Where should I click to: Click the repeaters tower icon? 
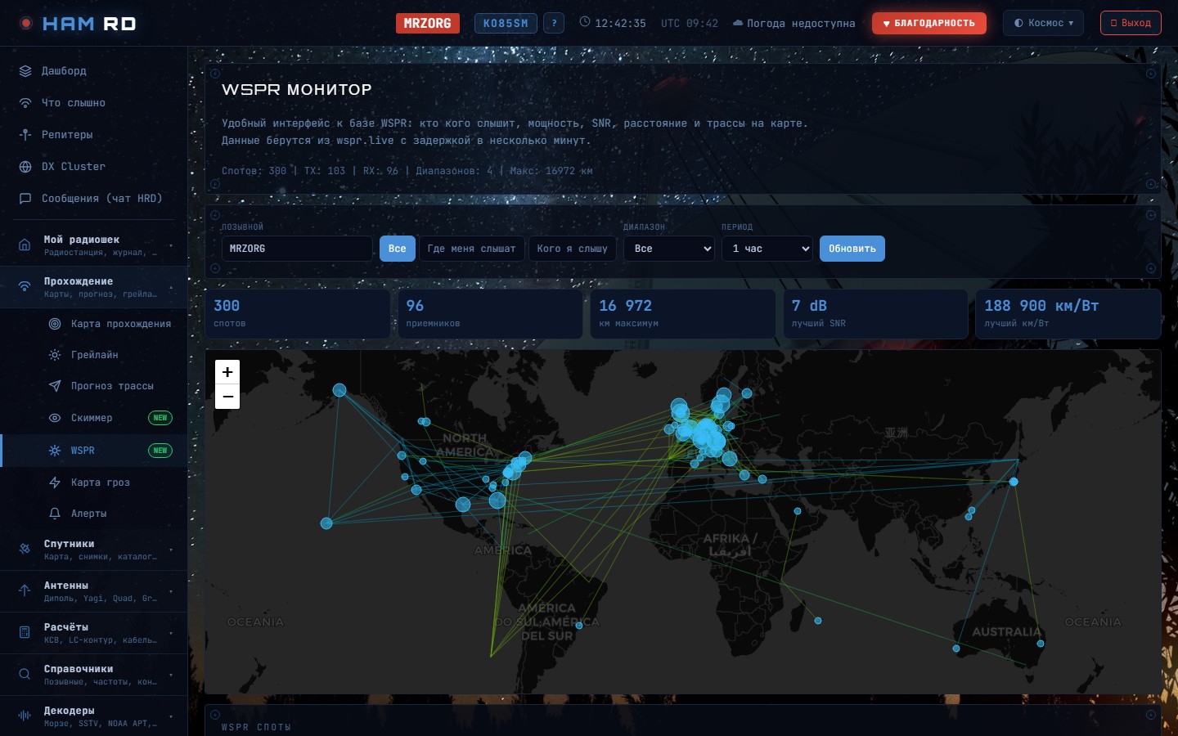coord(25,135)
